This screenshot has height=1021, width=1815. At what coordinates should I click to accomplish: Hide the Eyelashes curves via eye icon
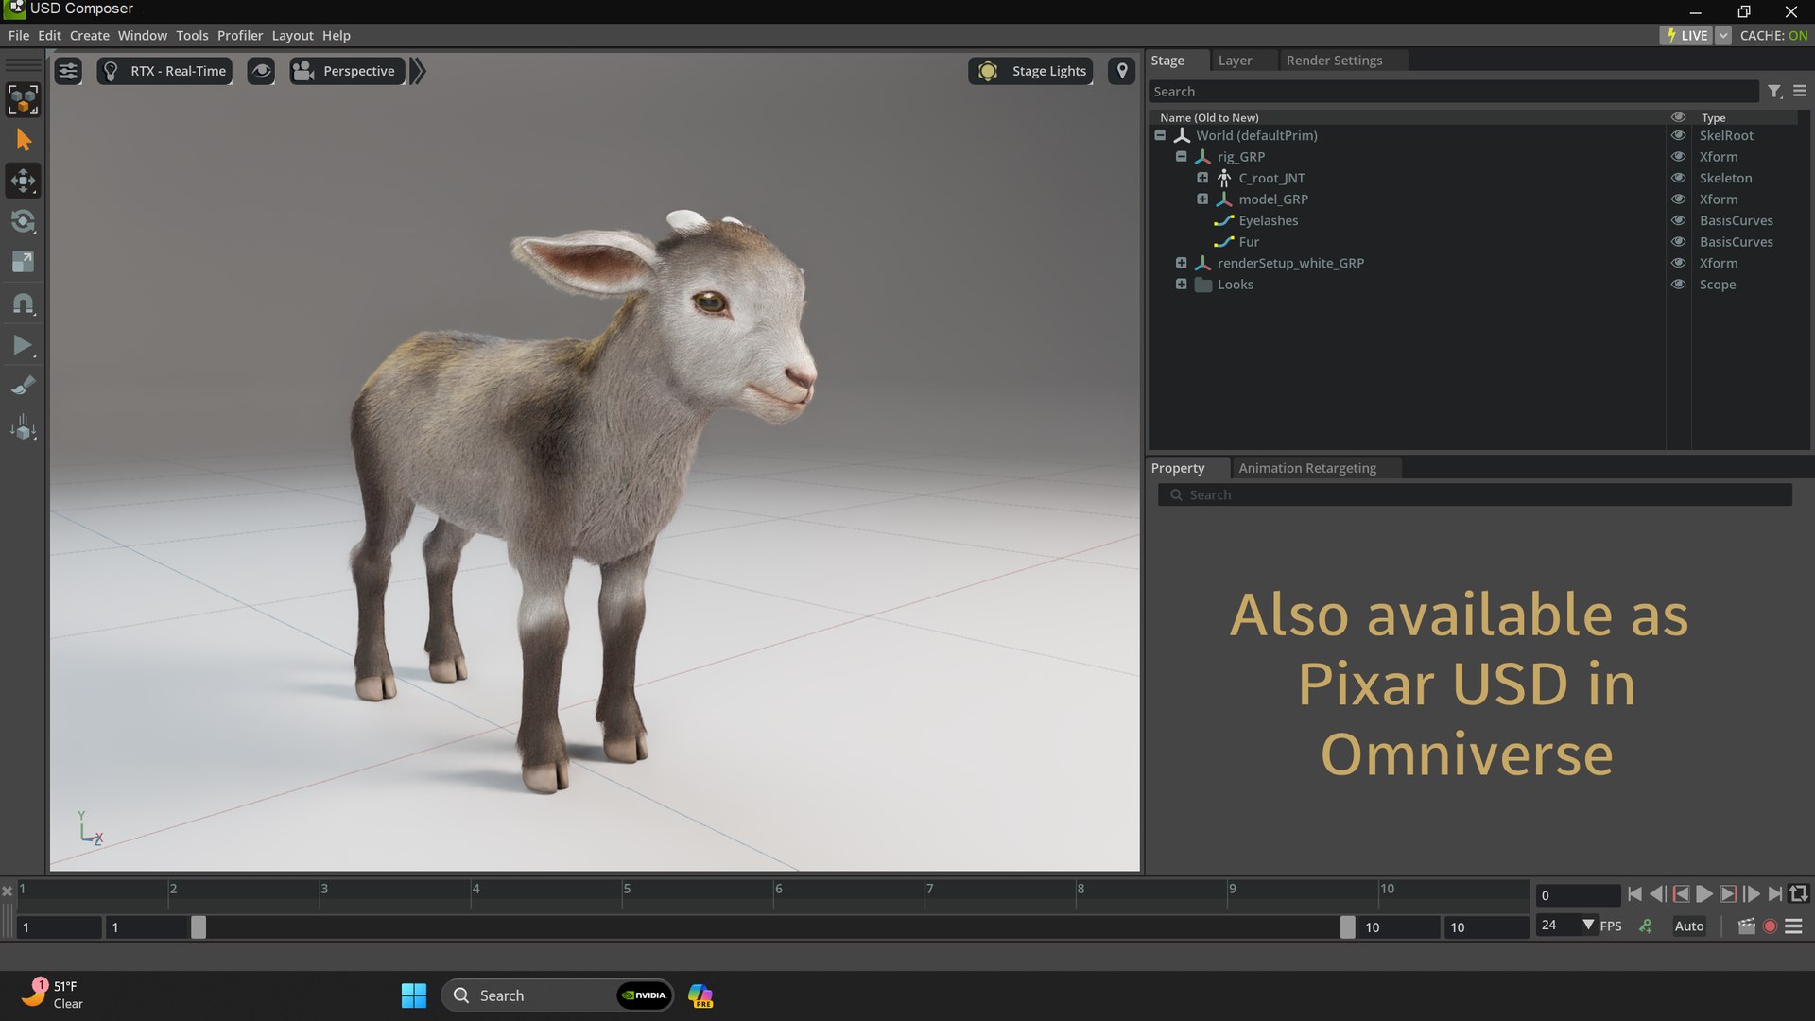[1678, 220]
